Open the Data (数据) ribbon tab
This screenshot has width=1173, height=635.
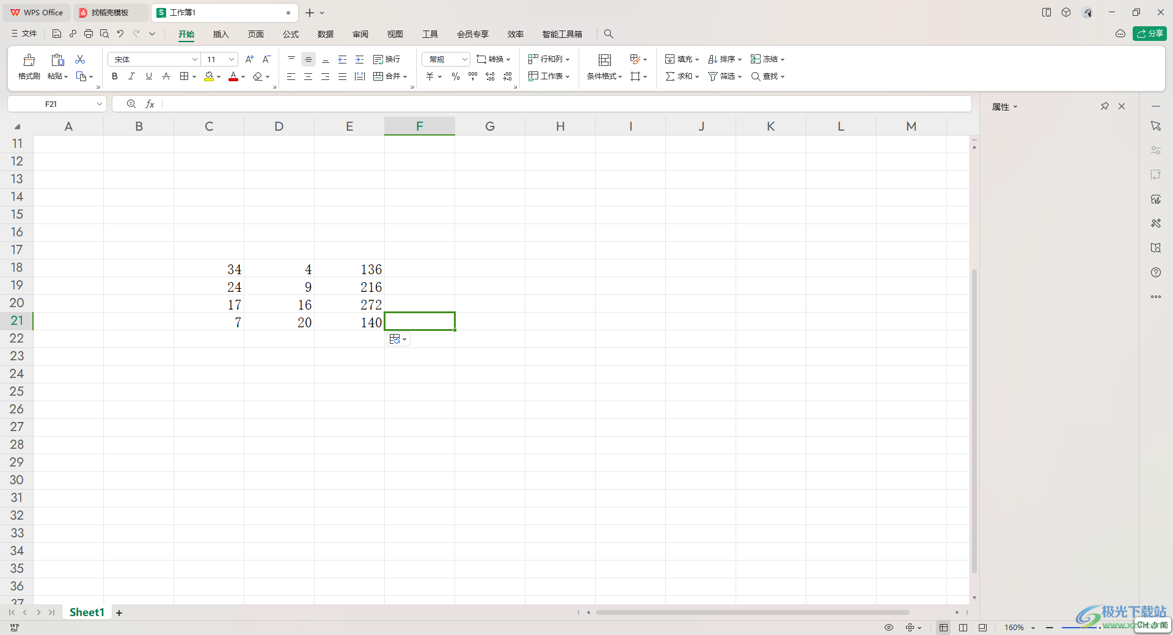click(x=326, y=34)
